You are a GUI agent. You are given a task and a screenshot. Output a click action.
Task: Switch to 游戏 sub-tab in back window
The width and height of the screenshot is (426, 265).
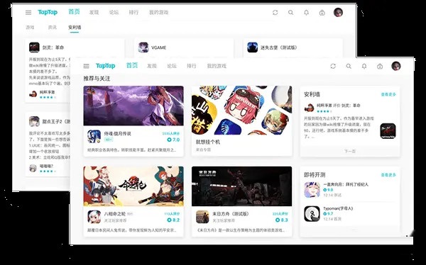pos(30,28)
